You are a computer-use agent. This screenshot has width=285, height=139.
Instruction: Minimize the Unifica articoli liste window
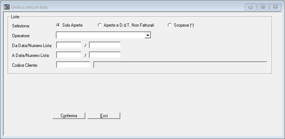[x=251, y=7]
